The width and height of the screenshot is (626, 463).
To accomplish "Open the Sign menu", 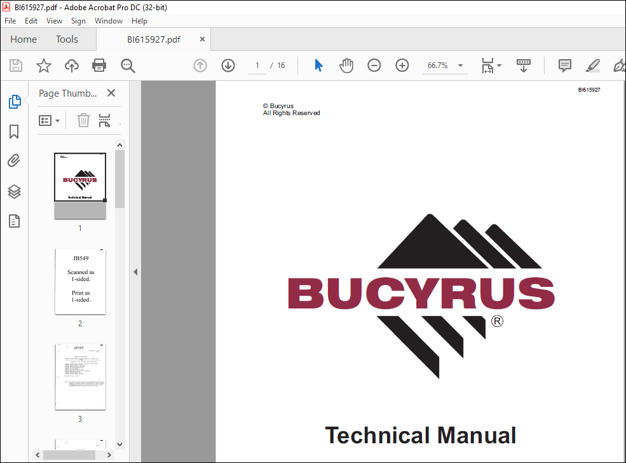I will (78, 21).
